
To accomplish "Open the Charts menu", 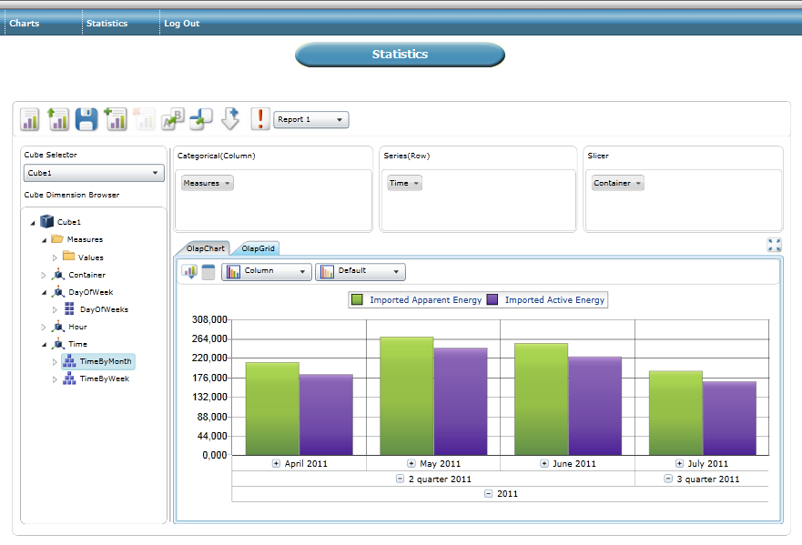I will coord(25,24).
